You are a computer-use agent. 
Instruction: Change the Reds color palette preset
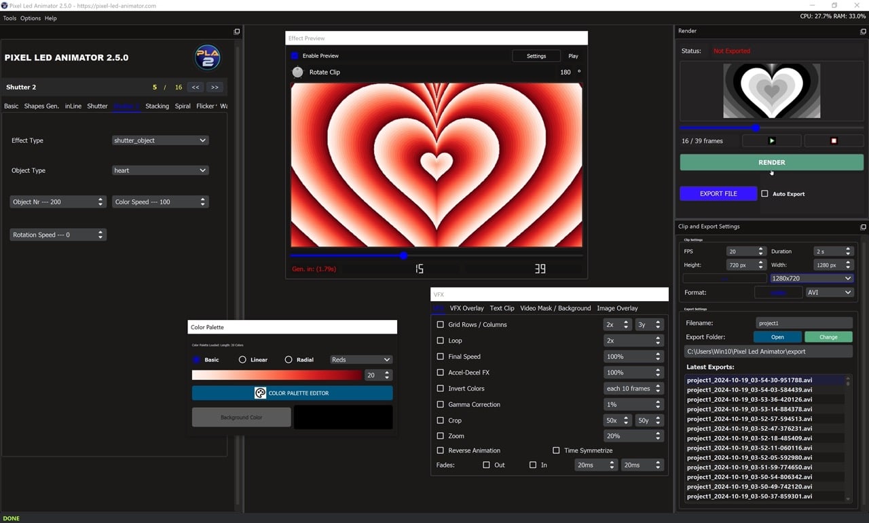click(x=360, y=360)
